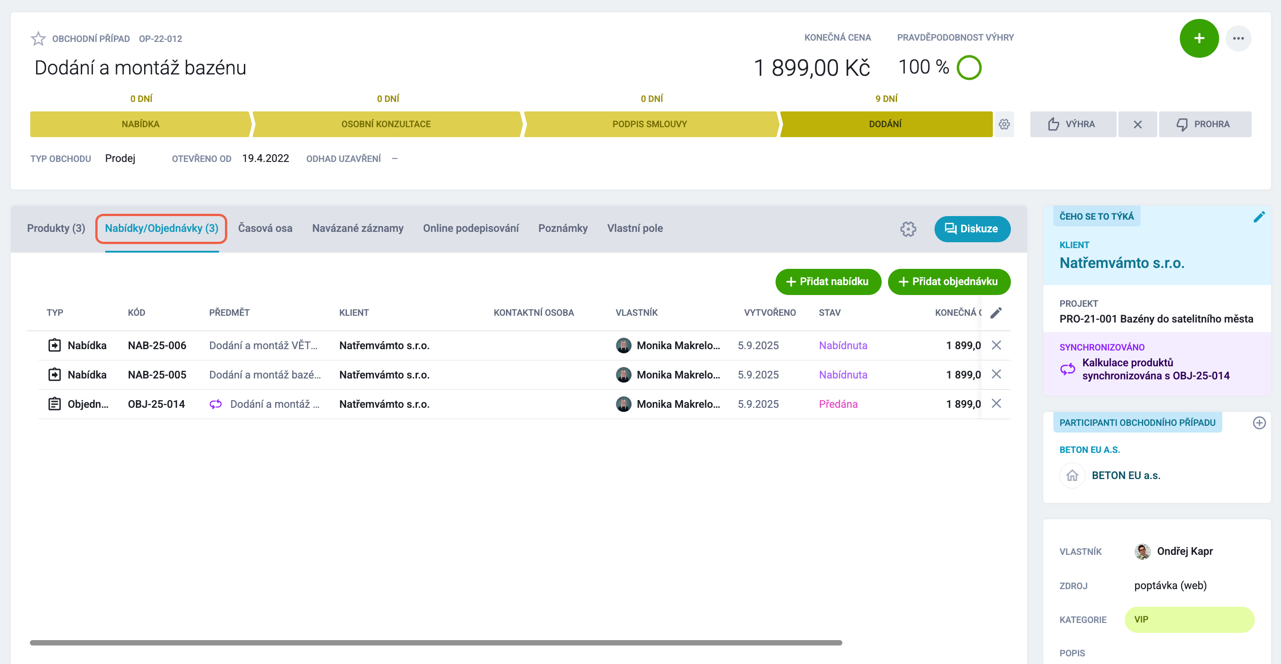The image size is (1281, 664).
Task: Open pipeline stage settings gear
Action: click(1004, 124)
